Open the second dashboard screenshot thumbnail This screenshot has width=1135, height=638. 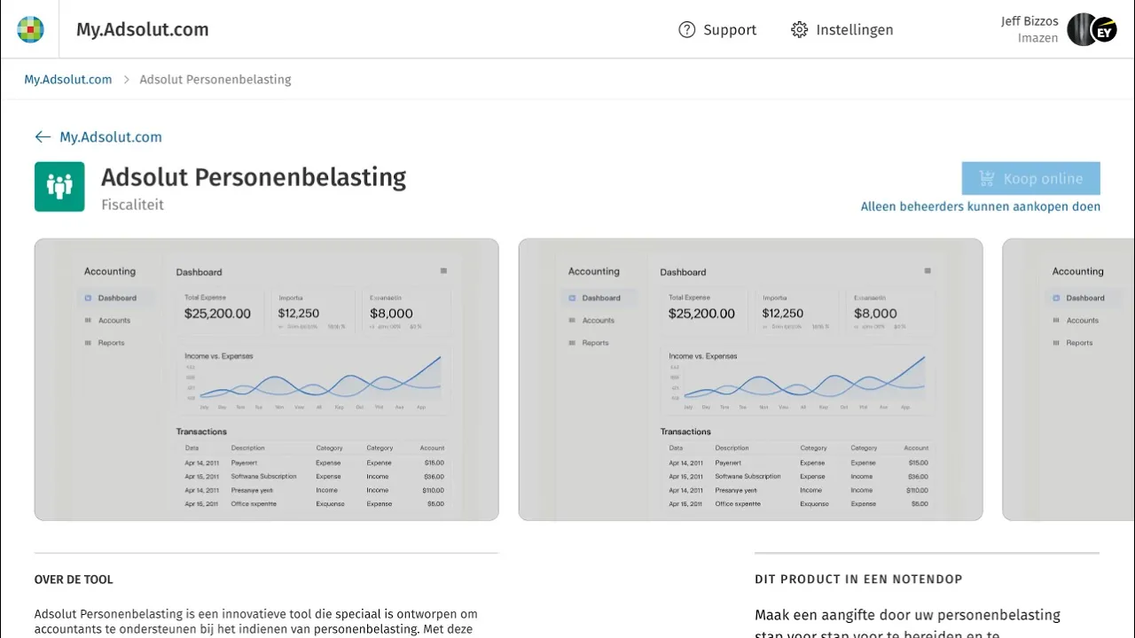tap(751, 379)
